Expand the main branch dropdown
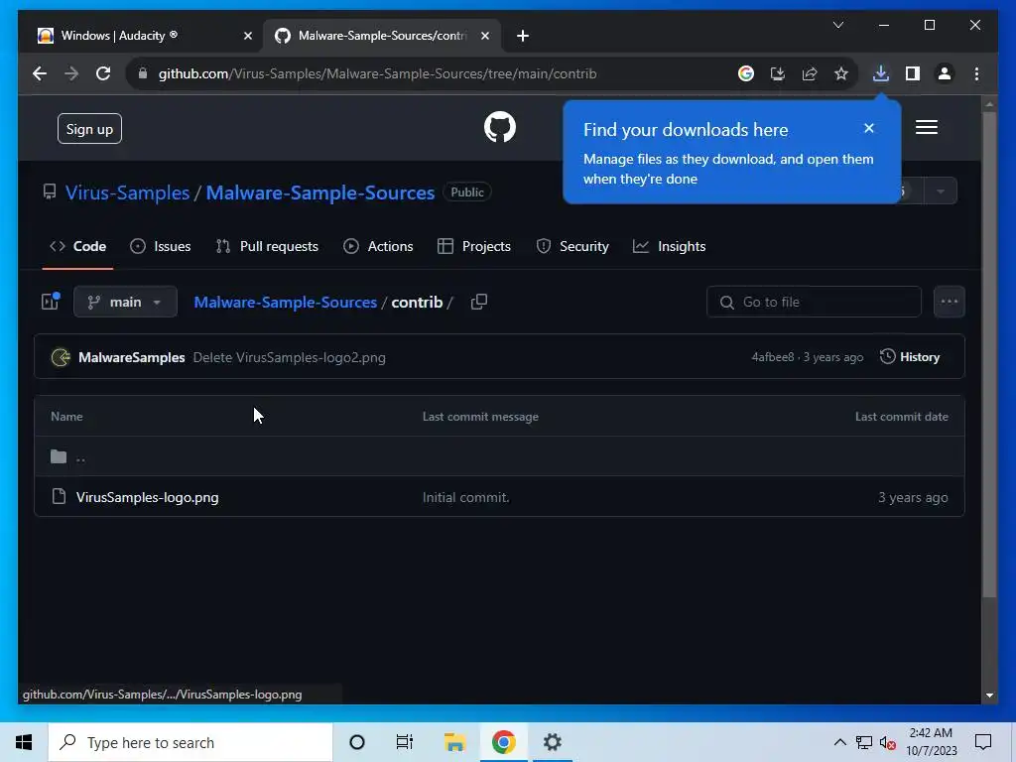The image size is (1016, 762). pos(125,302)
